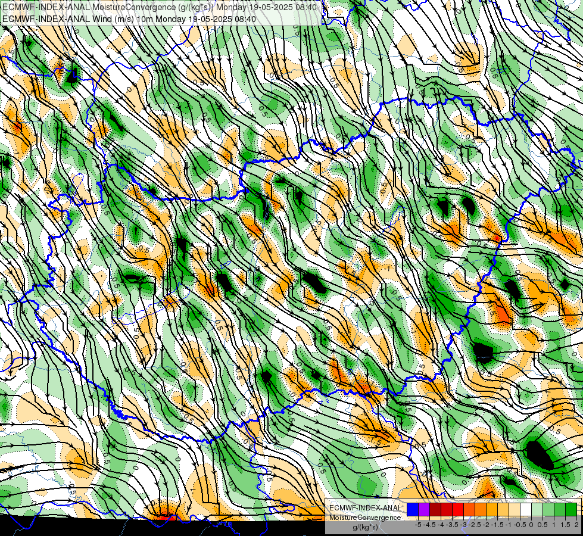Click the legend tick value '2'

point(576,525)
